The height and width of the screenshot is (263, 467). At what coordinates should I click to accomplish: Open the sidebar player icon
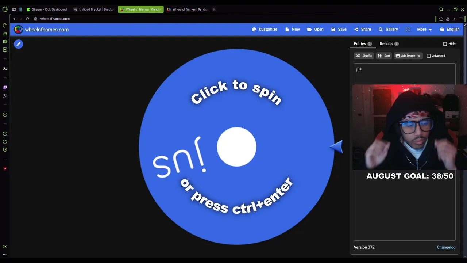pos(5,115)
